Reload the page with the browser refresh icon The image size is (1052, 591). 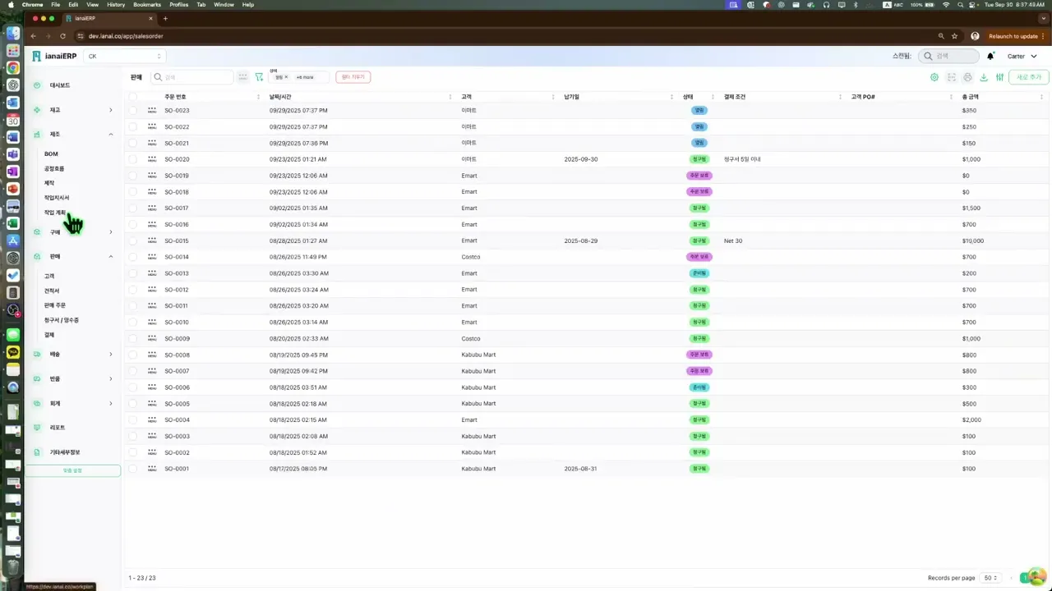coord(62,36)
